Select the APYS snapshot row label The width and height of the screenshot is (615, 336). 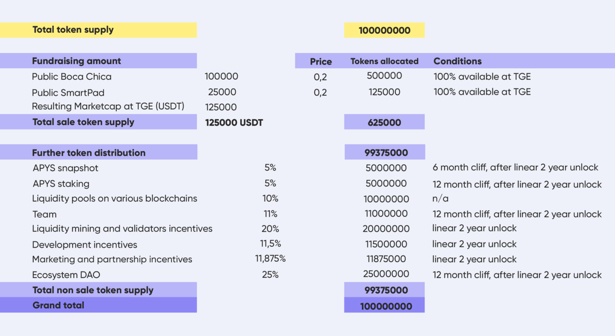65,168
